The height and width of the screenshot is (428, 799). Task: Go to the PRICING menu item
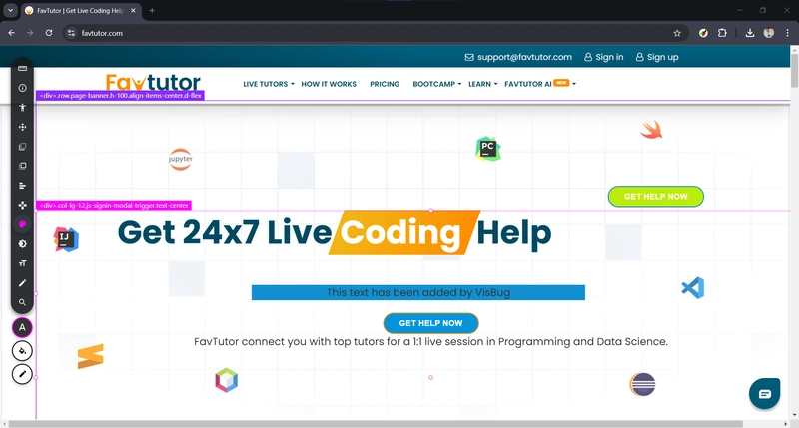click(385, 84)
